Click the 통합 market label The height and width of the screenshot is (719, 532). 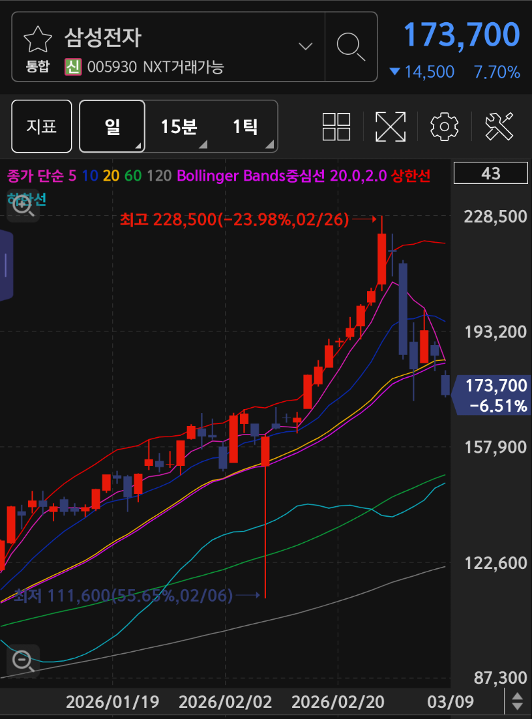pyautogui.click(x=37, y=67)
